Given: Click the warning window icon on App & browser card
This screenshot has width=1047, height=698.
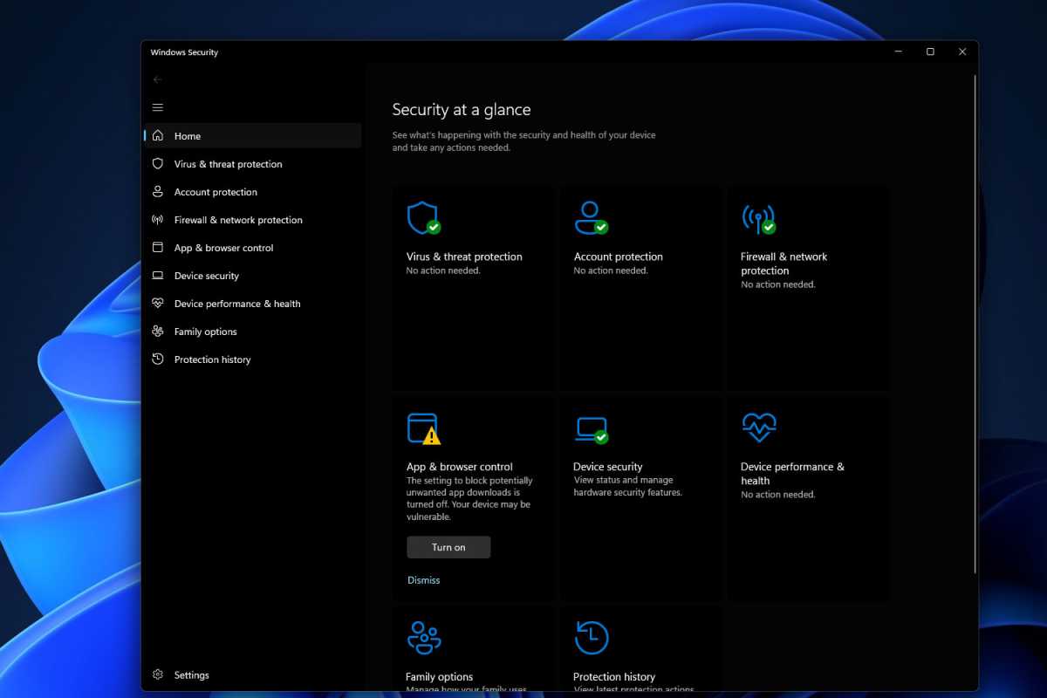Looking at the screenshot, I should [x=423, y=428].
